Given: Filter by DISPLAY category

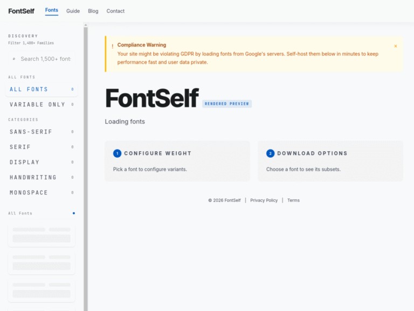Looking at the screenshot, I should (x=42, y=162).
